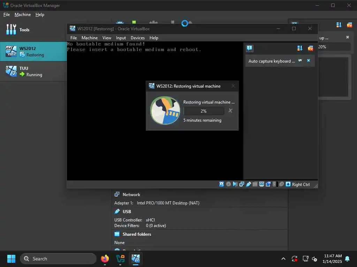Click the 'No bootable medium found!' console text
357x267 pixels.
(106, 44)
